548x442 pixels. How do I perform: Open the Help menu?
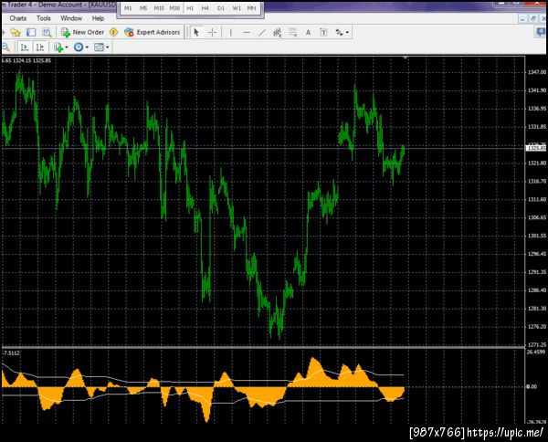point(98,18)
